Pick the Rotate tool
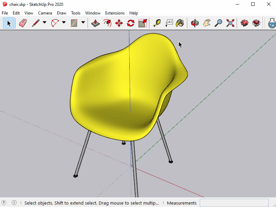Viewport: 276px width, 207px height. click(x=131, y=23)
